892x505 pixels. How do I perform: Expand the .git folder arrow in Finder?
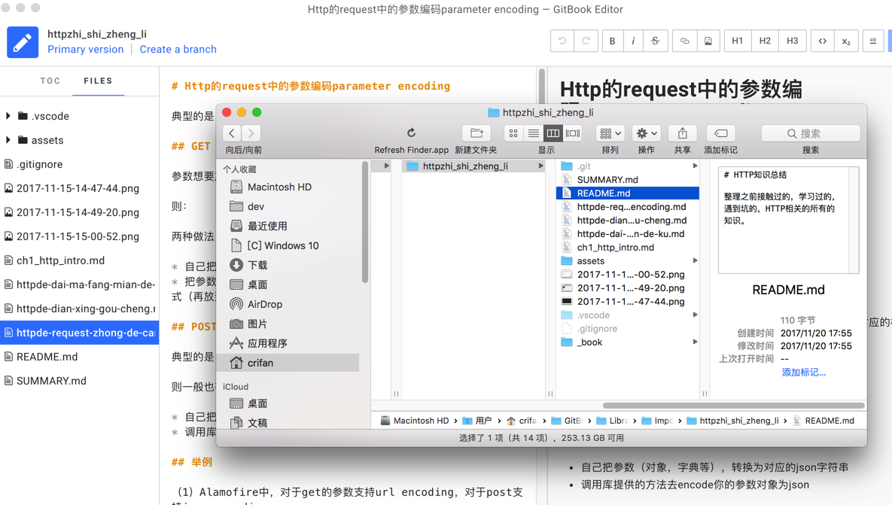pyautogui.click(x=695, y=166)
